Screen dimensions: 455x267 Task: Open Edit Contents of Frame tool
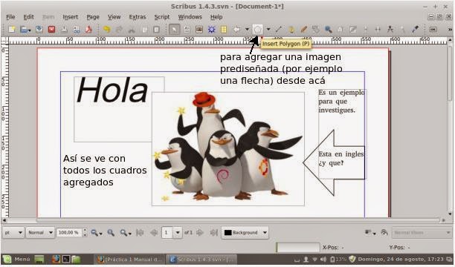click(x=341, y=29)
